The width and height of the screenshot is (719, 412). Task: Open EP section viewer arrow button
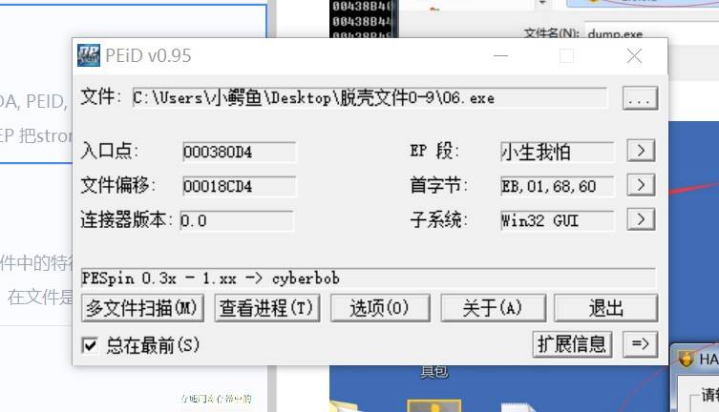[641, 151]
